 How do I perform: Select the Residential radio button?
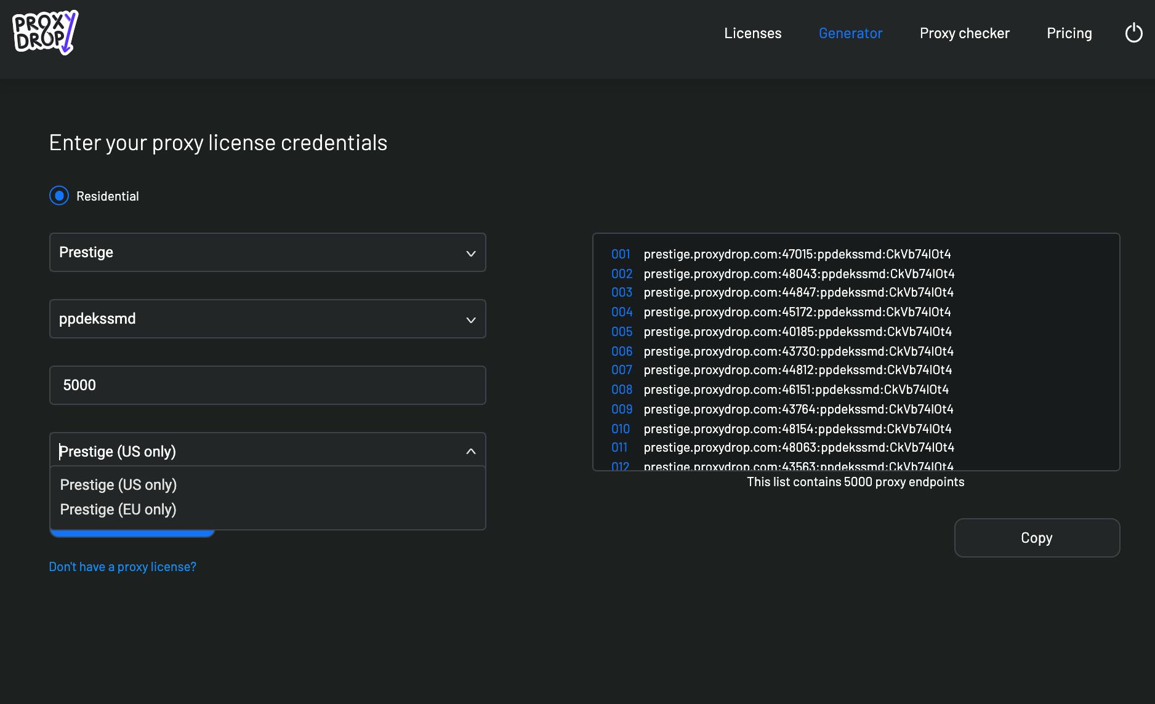[x=59, y=196]
